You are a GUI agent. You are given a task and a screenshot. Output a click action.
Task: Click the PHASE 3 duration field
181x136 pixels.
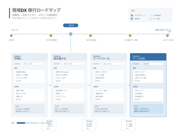(x=113, y=64)
